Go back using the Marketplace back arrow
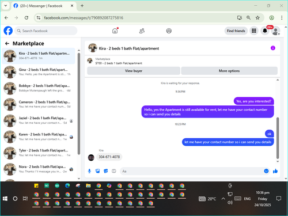288x216 pixels. pos(7,44)
